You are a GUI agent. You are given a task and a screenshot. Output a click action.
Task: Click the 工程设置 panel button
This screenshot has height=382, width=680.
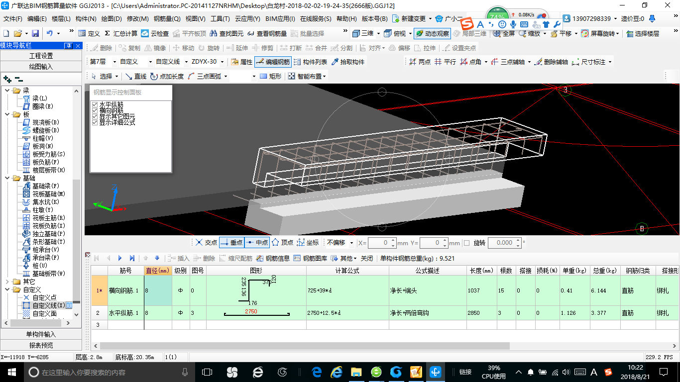(41, 56)
